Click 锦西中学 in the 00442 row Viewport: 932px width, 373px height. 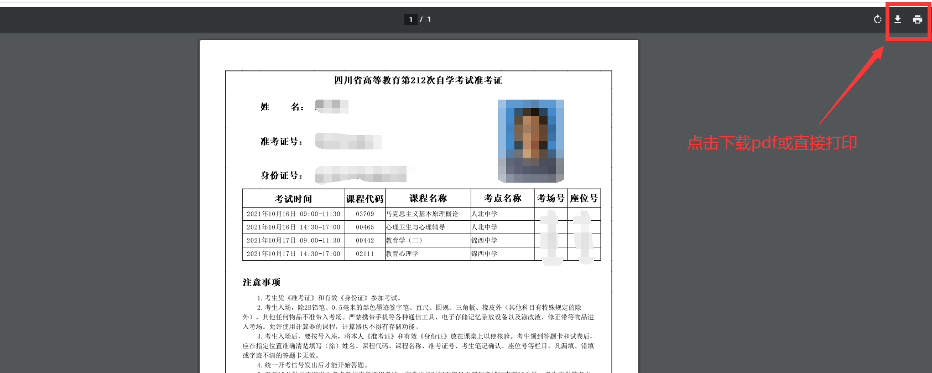click(485, 240)
